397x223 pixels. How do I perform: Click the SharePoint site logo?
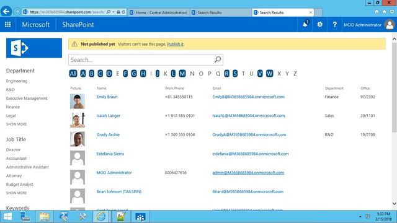pyautogui.click(x=34, y=48)
